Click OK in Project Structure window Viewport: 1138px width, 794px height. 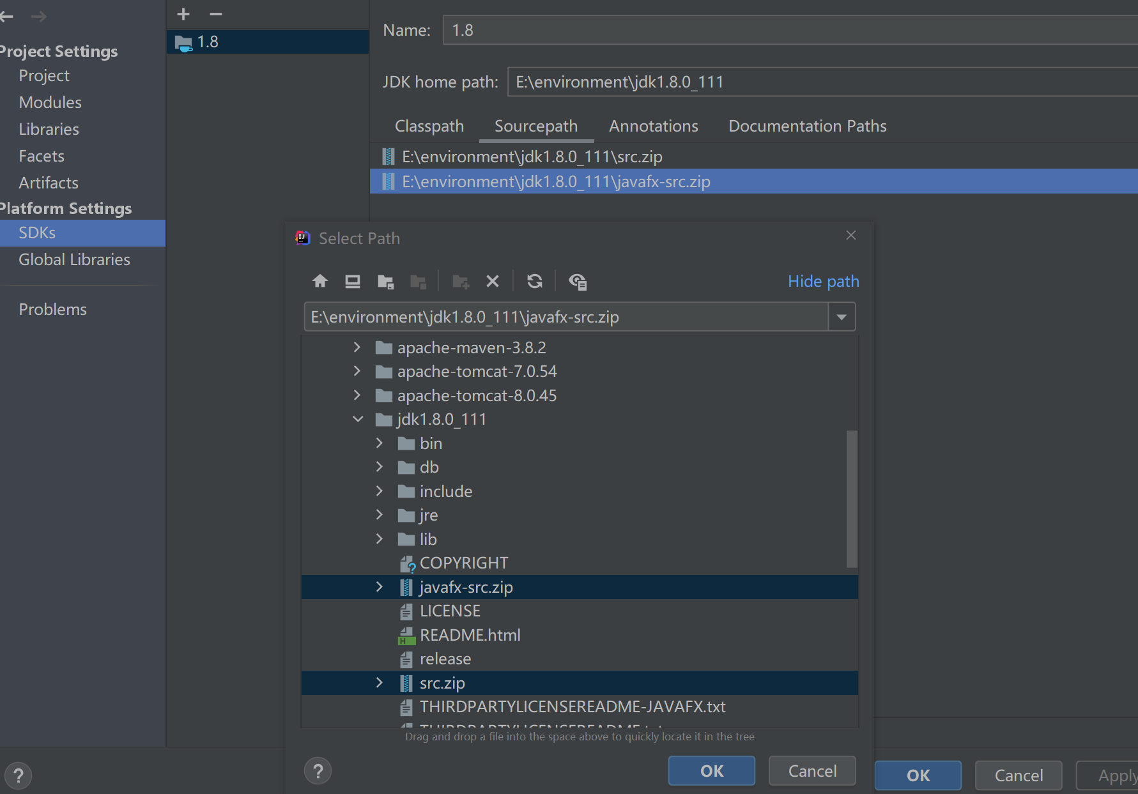(x=918, y=775)
